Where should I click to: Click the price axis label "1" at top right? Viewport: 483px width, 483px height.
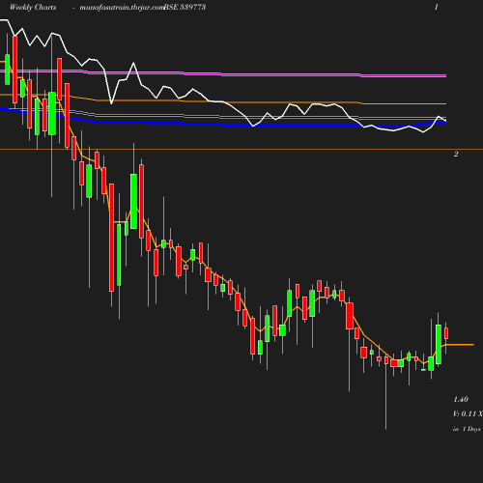[x=437, y=8]
